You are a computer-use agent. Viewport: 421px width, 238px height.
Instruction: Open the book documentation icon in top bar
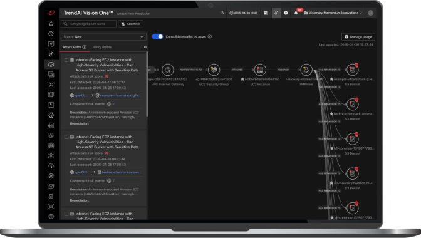pos(266,13)
